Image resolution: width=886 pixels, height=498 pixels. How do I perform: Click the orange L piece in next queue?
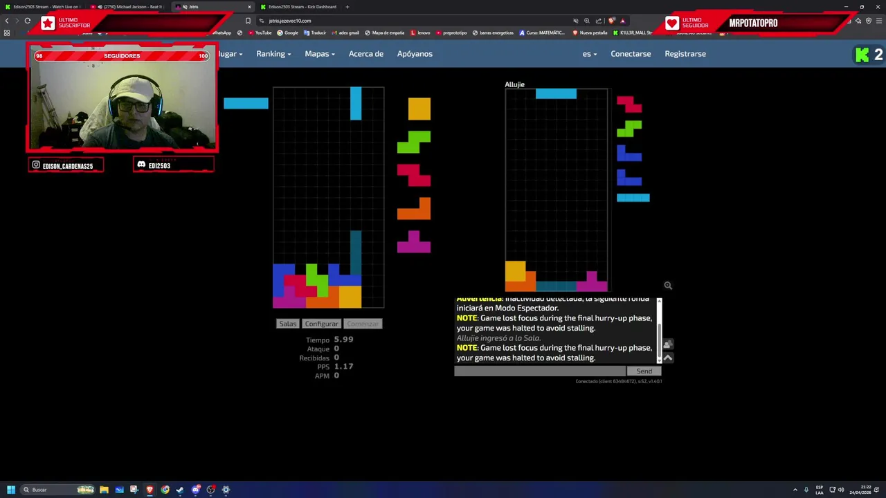(x=414, y=209)
